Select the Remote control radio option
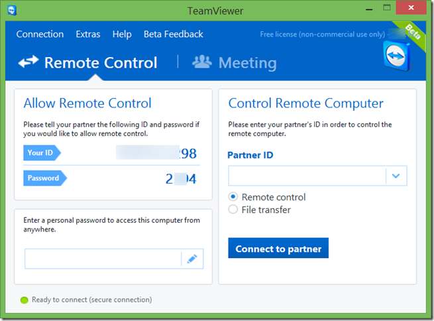The width and height of the screenshot is (434, 321). click(x=233, y=197)
